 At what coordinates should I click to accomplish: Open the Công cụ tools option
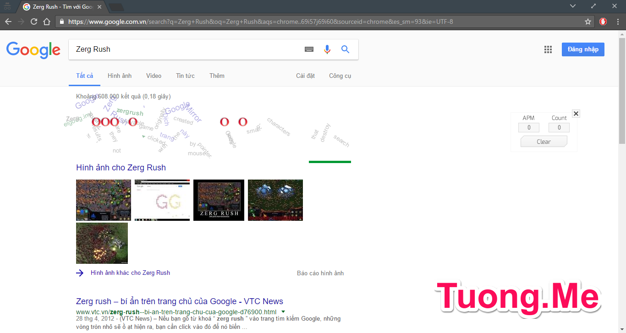pyautogui.click(x=340, y=76)
